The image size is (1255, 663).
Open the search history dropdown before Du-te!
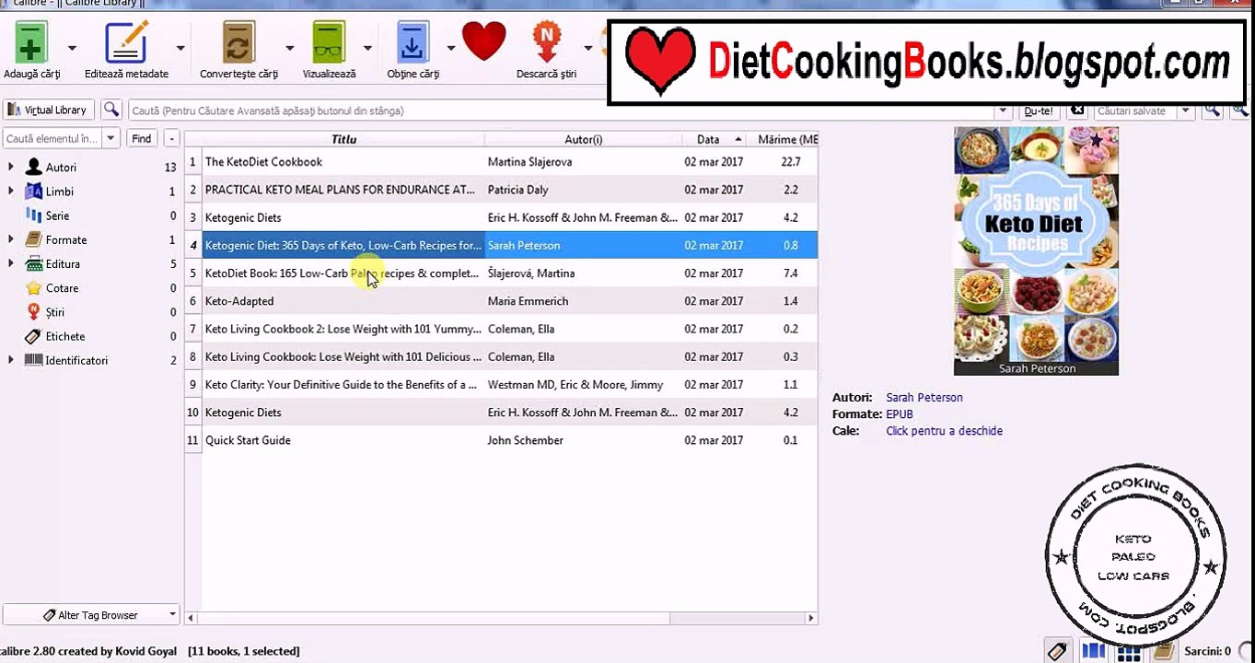click(x=1004, y=110)
